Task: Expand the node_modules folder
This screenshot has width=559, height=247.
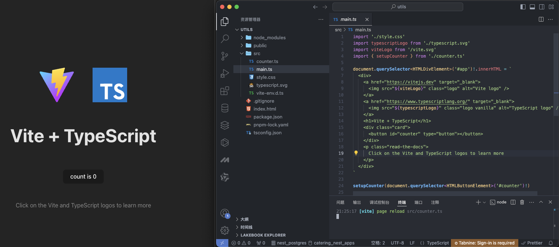Action: (242, 37)
